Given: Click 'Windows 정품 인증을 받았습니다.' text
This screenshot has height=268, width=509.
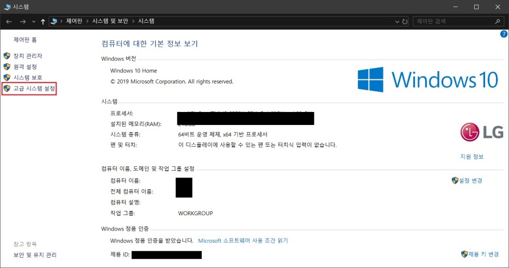Looking at the screenshot, I should click(x=152, y=241).
